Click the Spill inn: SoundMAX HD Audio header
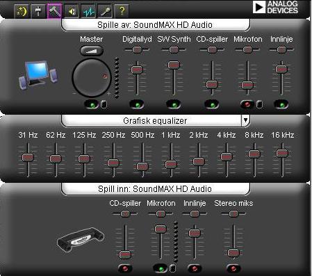The height and width of the screenshot is (276, 312). (x=155, y=189)
